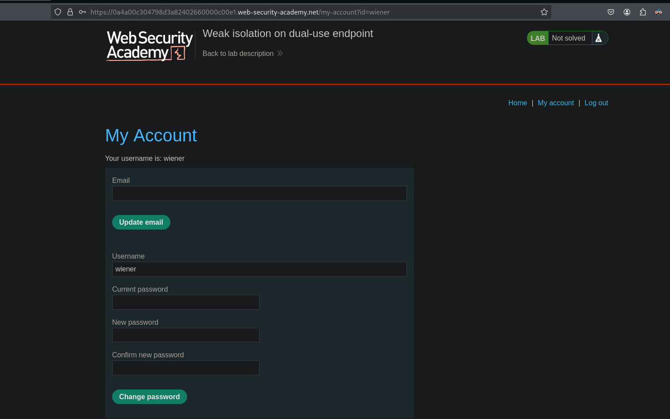Click the Log out link
The image size is (670, 419).
point(596,103)
